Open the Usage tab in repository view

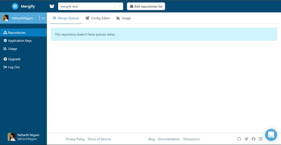tap(124, 18)
